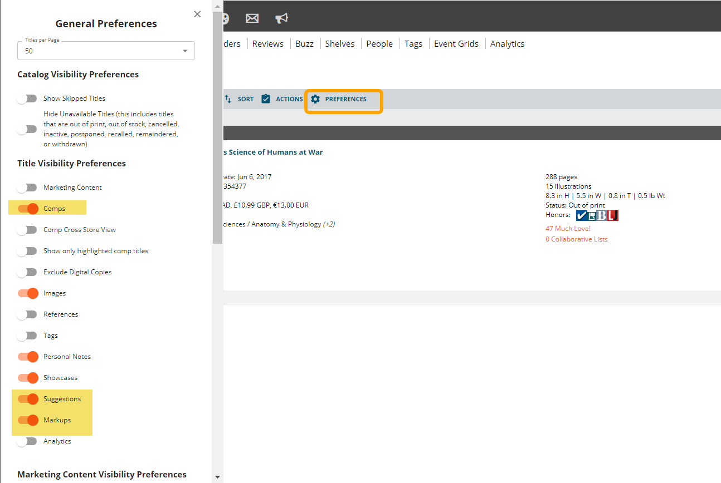Open the Science of Humans at War title

pos(273,152)
